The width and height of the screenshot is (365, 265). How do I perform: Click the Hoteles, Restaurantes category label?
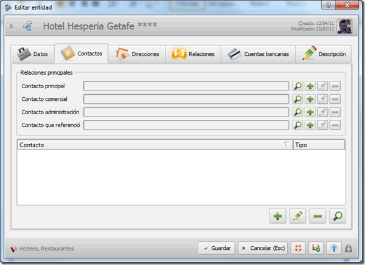47,249
